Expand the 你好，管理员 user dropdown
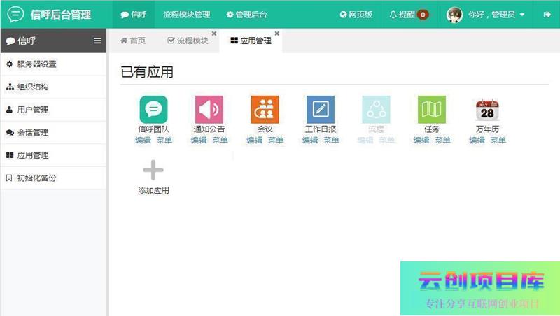 pyautogui.click(x=496, y=15)
